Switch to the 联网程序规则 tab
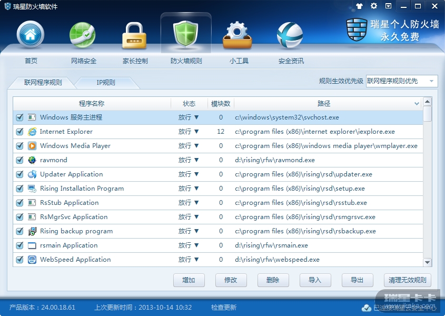The image size is (445, 316). (x=43, y=83)
